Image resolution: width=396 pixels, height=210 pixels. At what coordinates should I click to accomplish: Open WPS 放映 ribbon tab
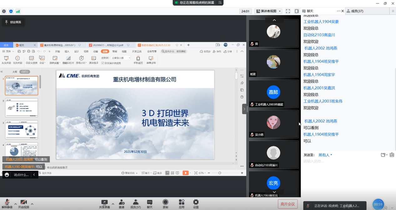pos(105,51)
